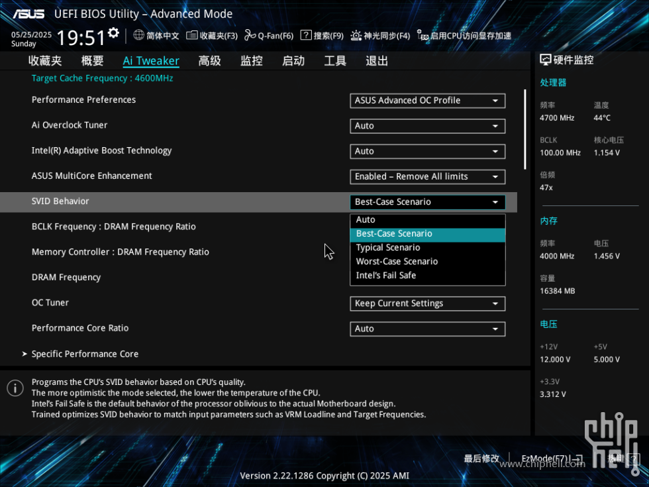
Task: Change BIOS language via the globe icon
Action: pos(138,35)
